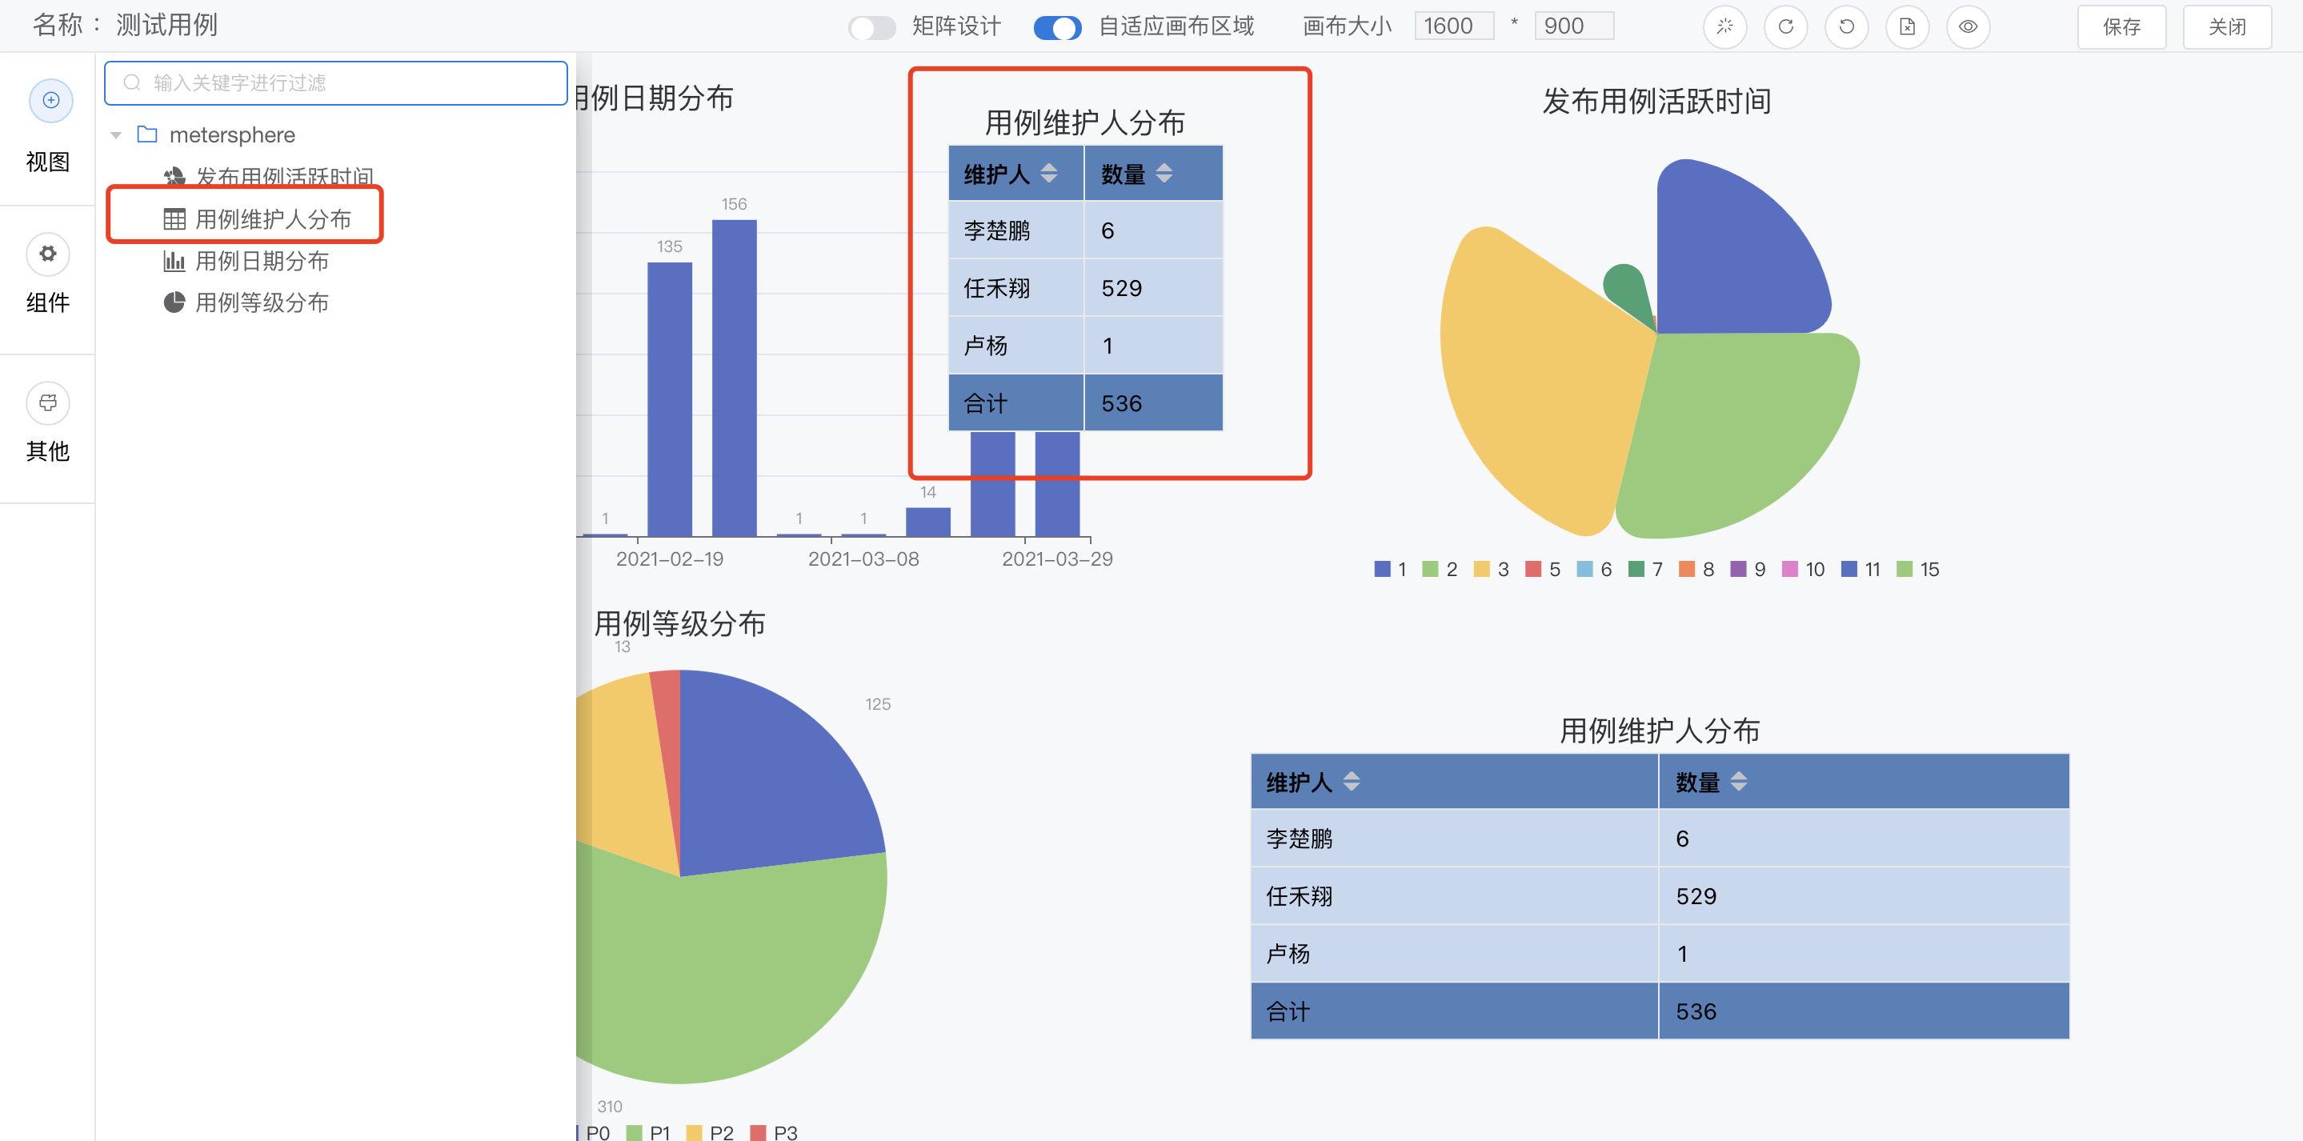Sort bottom table by 维护人 column

pyautogui.click(x=1351, y=782)
